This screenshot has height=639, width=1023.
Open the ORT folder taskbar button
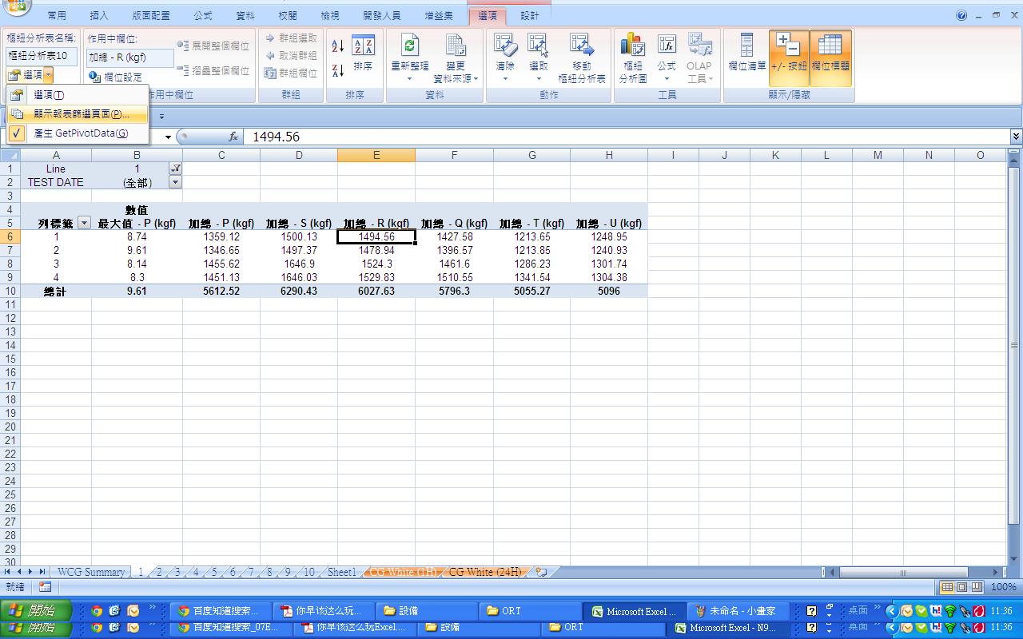(x=529, y=611)
